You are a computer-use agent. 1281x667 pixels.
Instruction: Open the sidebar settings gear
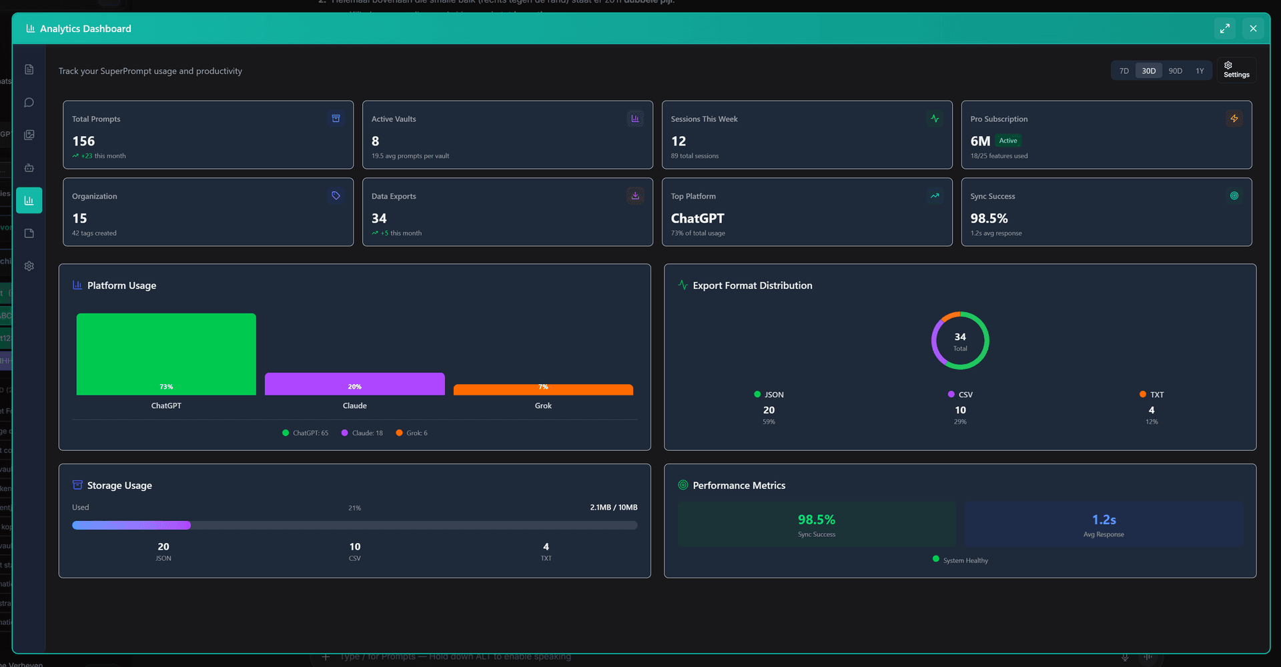(29, 265)
